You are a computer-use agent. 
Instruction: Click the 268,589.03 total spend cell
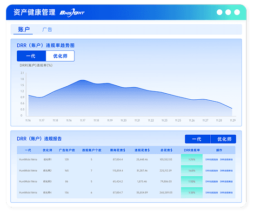click(x=166, y=193)
